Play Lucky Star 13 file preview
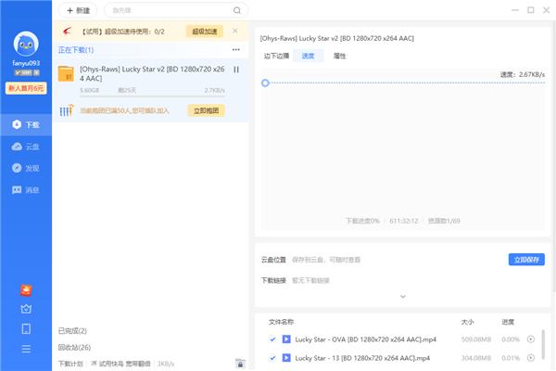 coord(530,357)
